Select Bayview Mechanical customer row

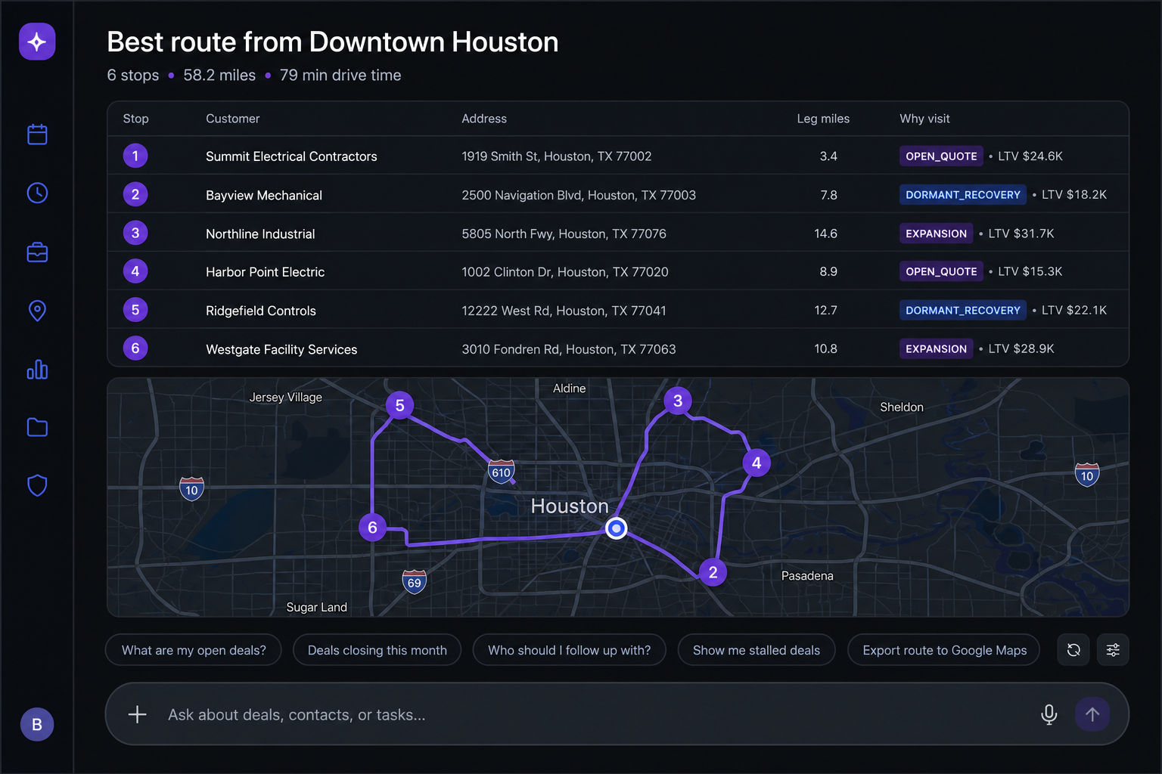(x=618, y=194)
